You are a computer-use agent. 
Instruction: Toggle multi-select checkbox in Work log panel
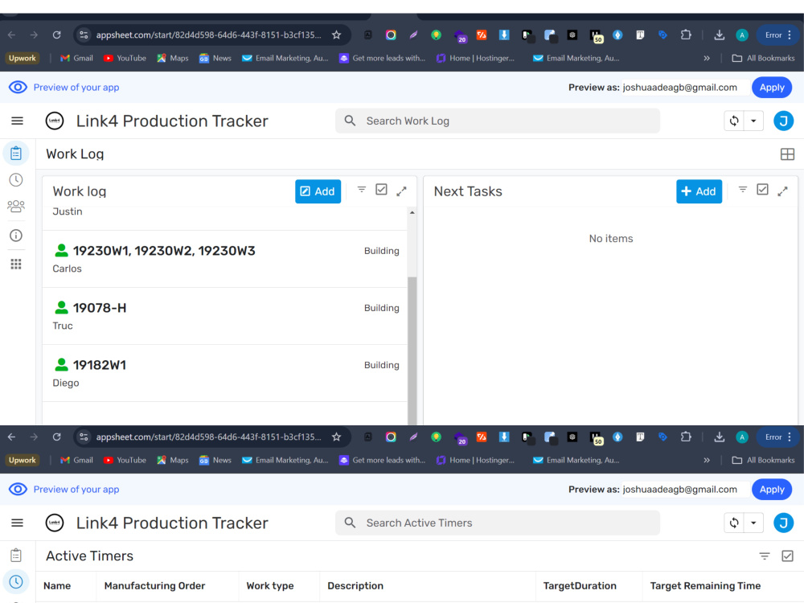[381, 190]
